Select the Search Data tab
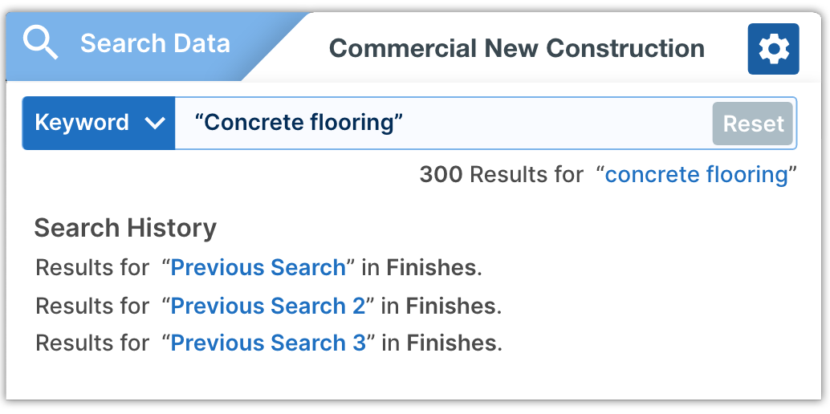Viewport: 830px width, 414px height. [155, 43]
